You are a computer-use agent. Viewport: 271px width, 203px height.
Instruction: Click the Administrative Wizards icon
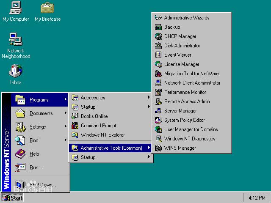point(158,18)
